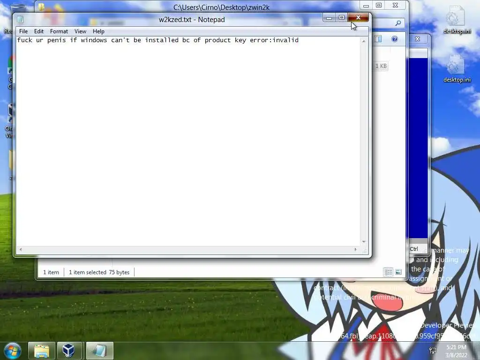Image resolution: width=480 pixels, height=360 pixels.
Task: Open the File menu in Notepad
Action: click(23, 31)
